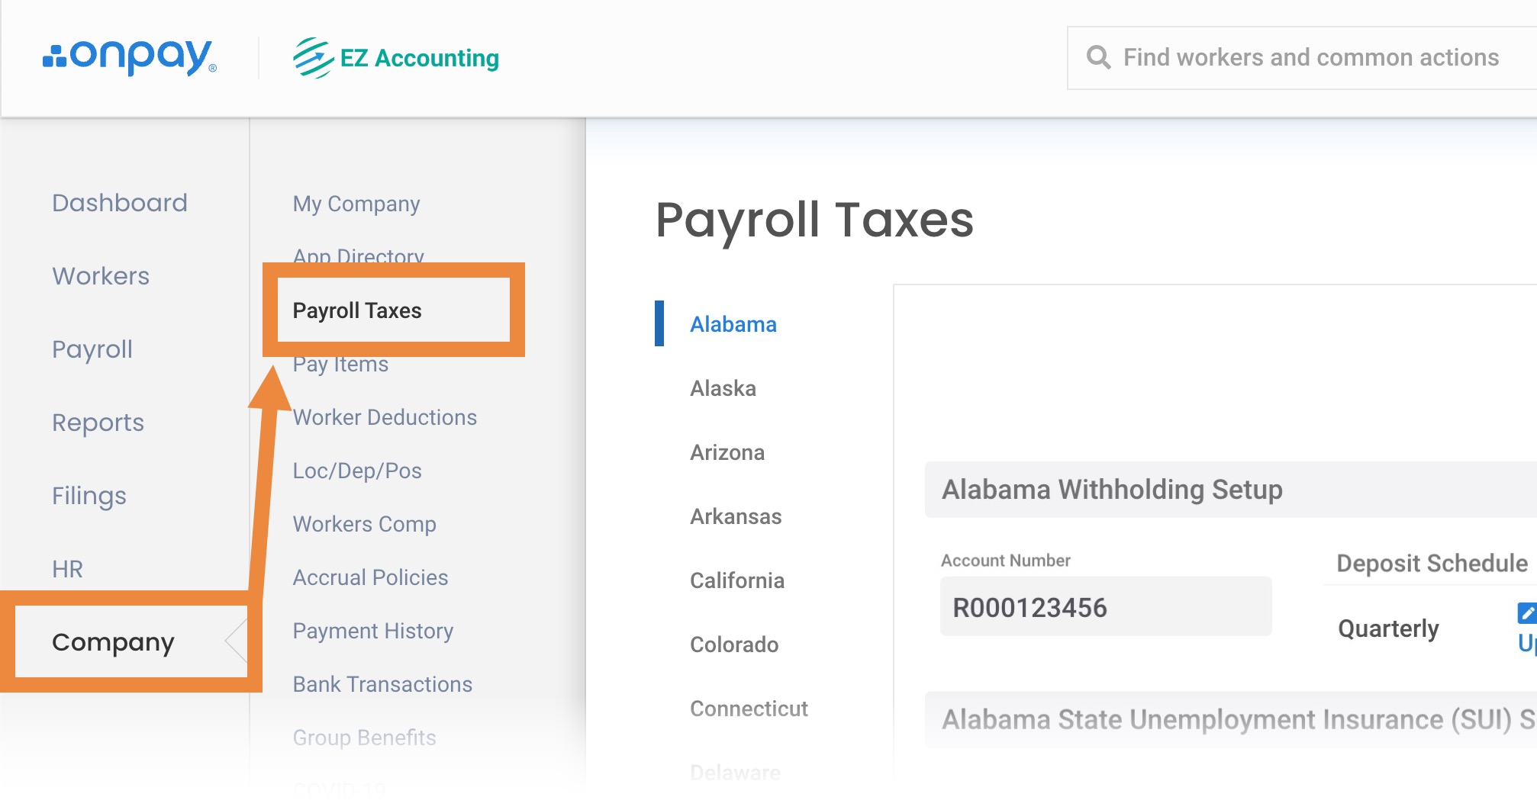Open the Payroll section

[92, 349]
